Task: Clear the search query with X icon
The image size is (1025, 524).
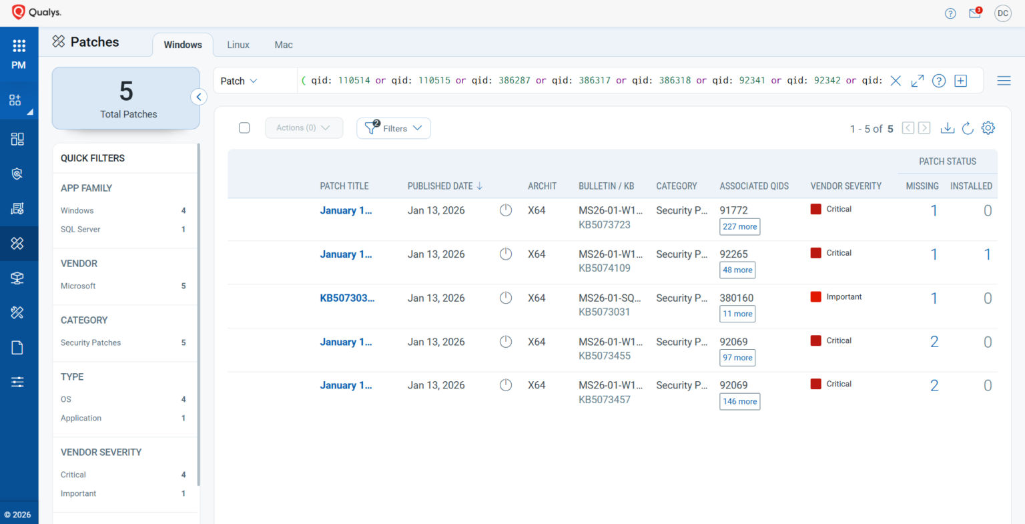Action: pos(896,81)
